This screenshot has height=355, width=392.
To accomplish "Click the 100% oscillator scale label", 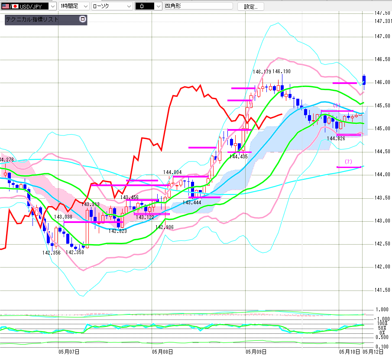I will (382, 323).
